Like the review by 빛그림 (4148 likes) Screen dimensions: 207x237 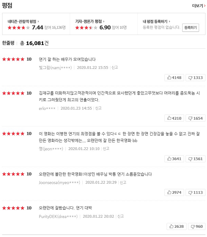click(x=174, y=77)
